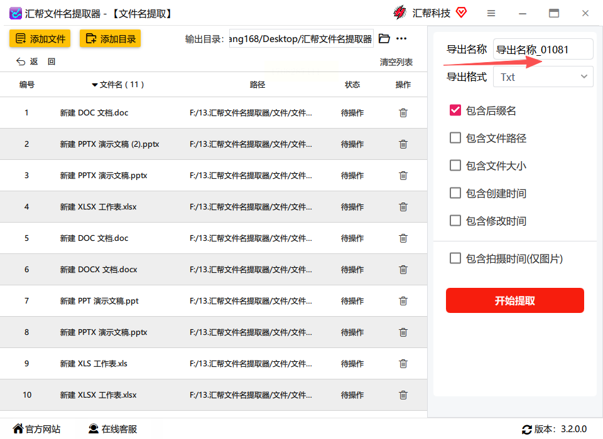Remove row 7 PPT file via trash icon

pos(403,301)
